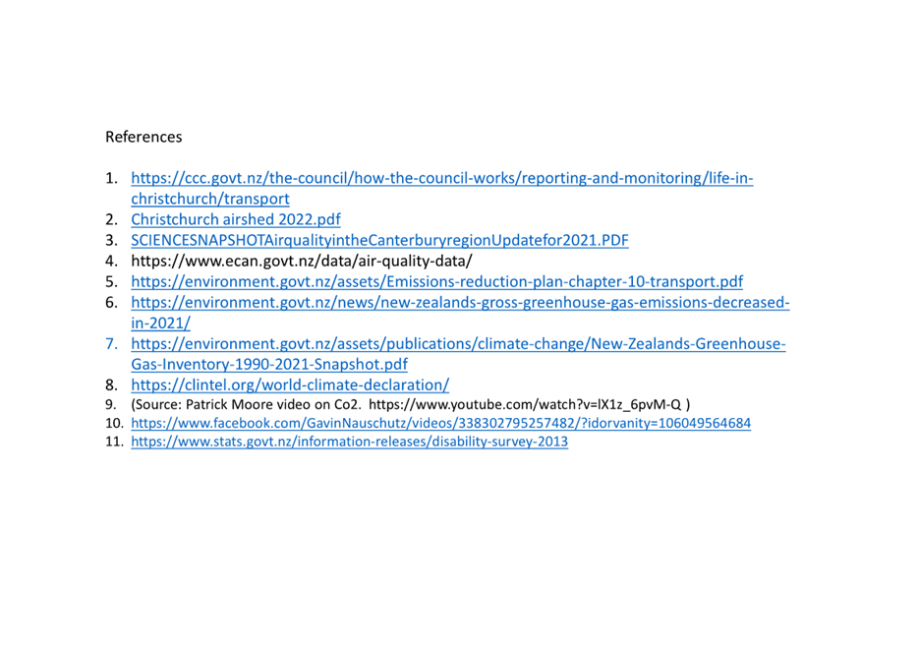
Task: Click list number 10 beside the facebook link
Action: pos(114,424)
